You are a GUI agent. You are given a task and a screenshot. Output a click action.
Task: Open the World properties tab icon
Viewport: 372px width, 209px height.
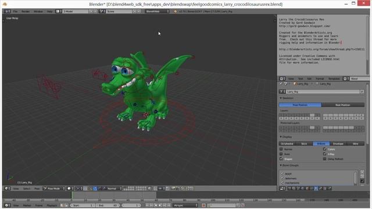[x=302, y=188]
